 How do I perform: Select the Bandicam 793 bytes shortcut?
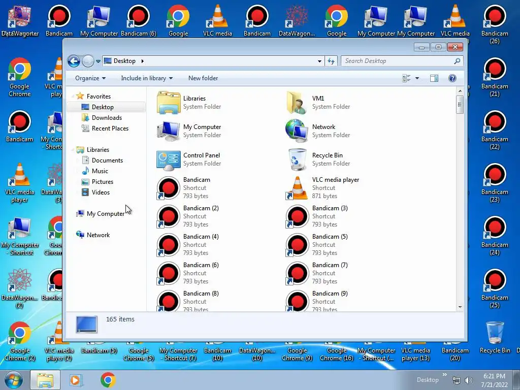[169, 188]
